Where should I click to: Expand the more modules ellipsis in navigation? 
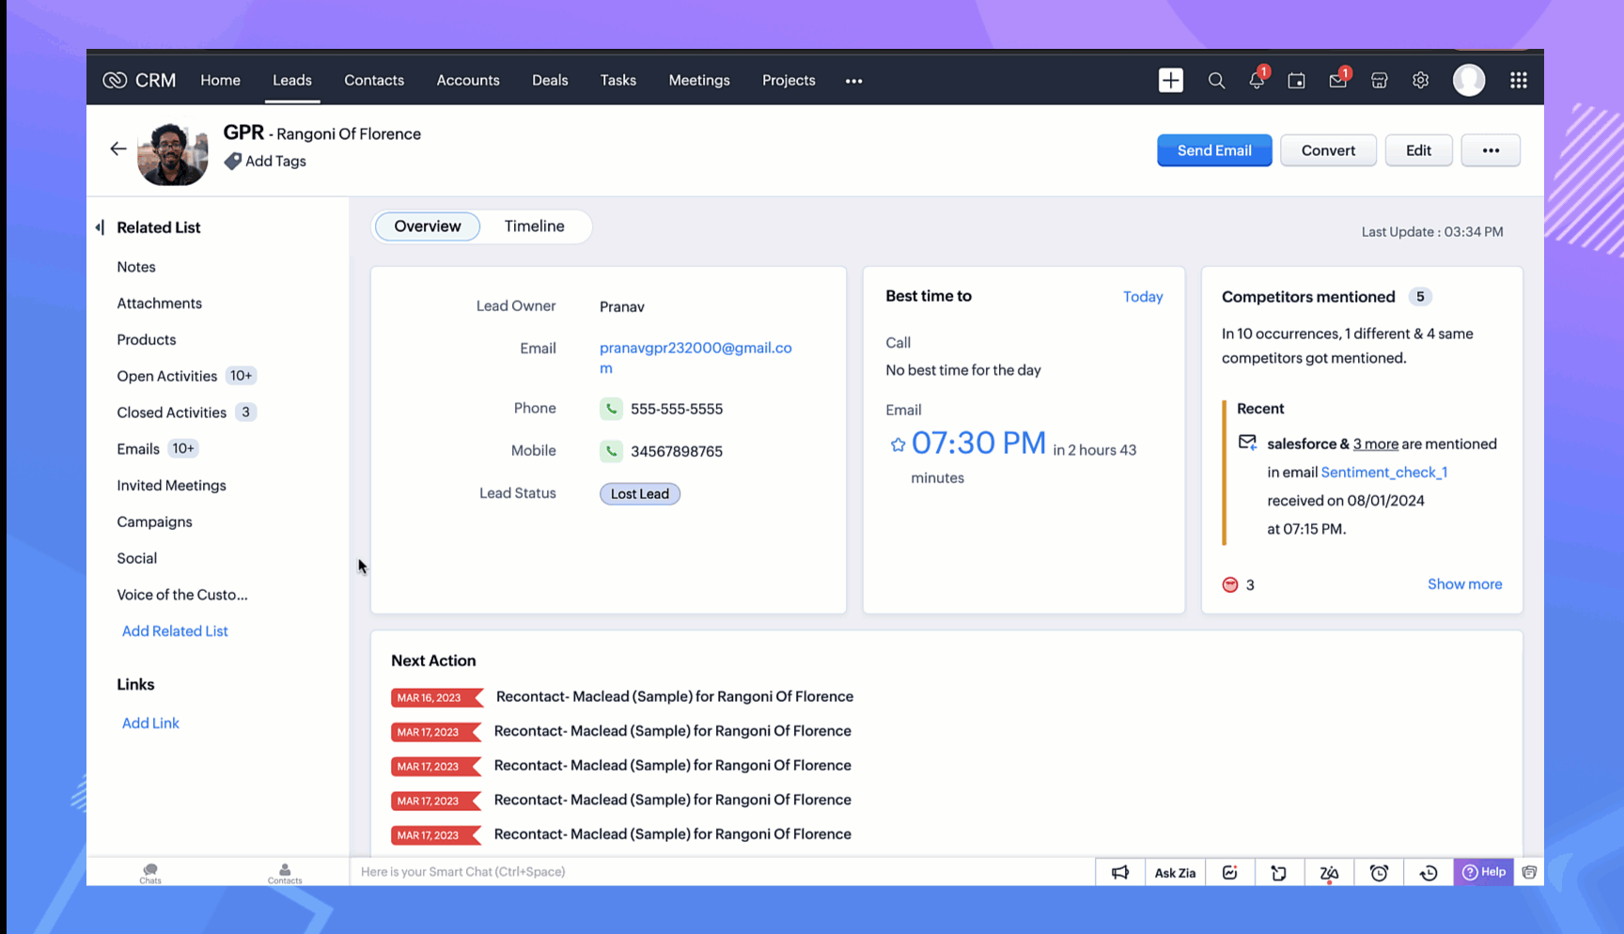[x=853, y=81]
